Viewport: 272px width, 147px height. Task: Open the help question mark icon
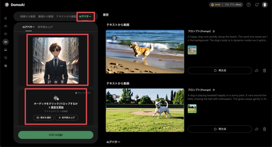tap(249, 5)
